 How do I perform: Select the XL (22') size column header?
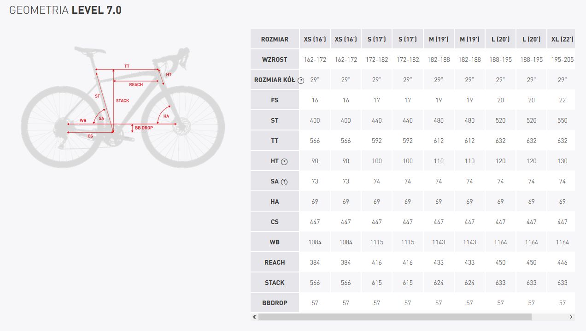[561, 39]
